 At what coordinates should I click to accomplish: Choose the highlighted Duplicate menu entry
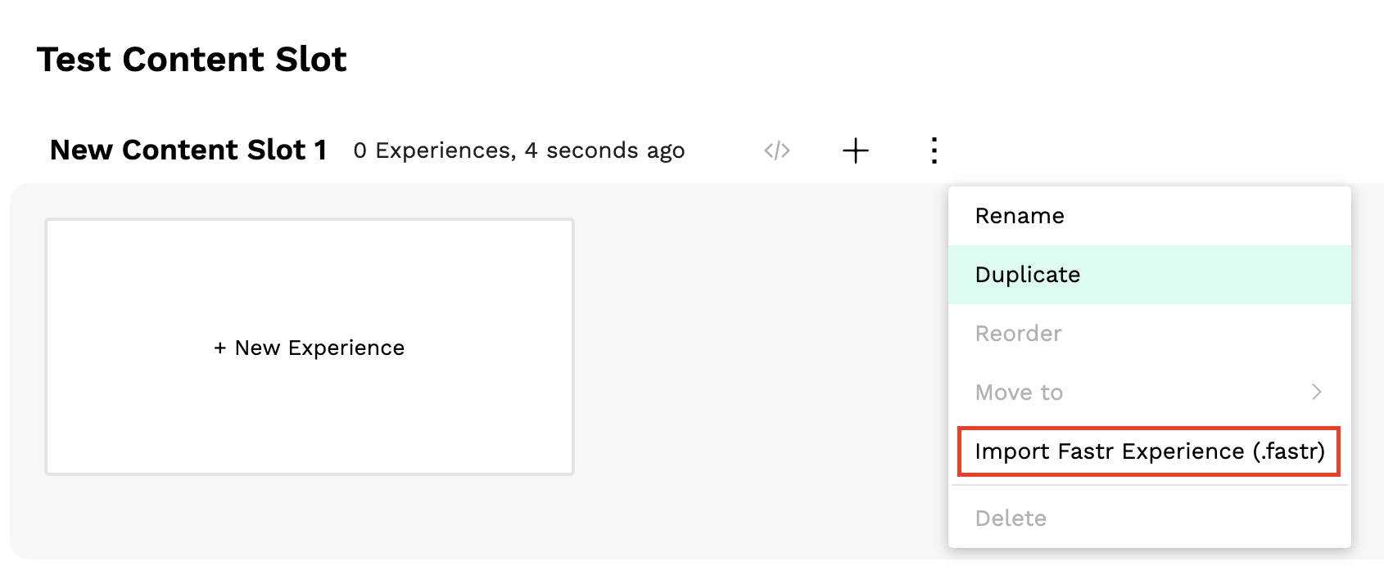(x=1149, y=275)
